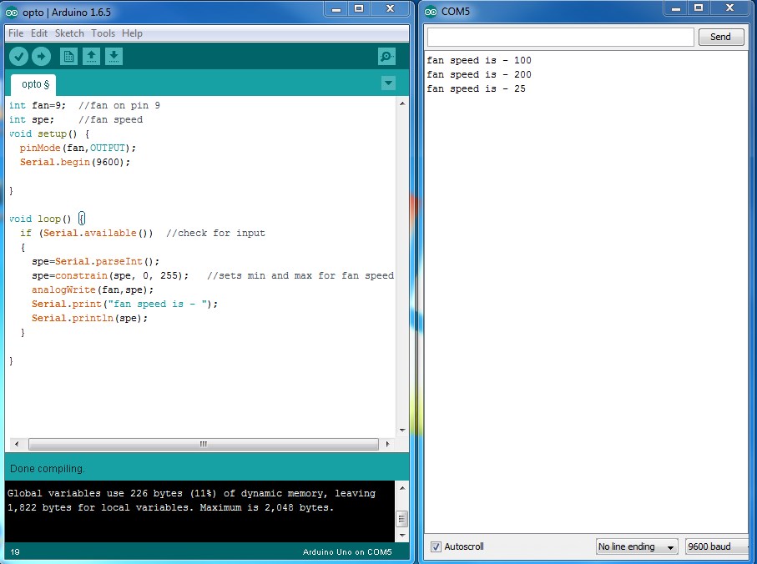The height and width of the screenshot is (564, 757).
Task: Save the sketch with the down-arrow icon
Action: (114, 57)
